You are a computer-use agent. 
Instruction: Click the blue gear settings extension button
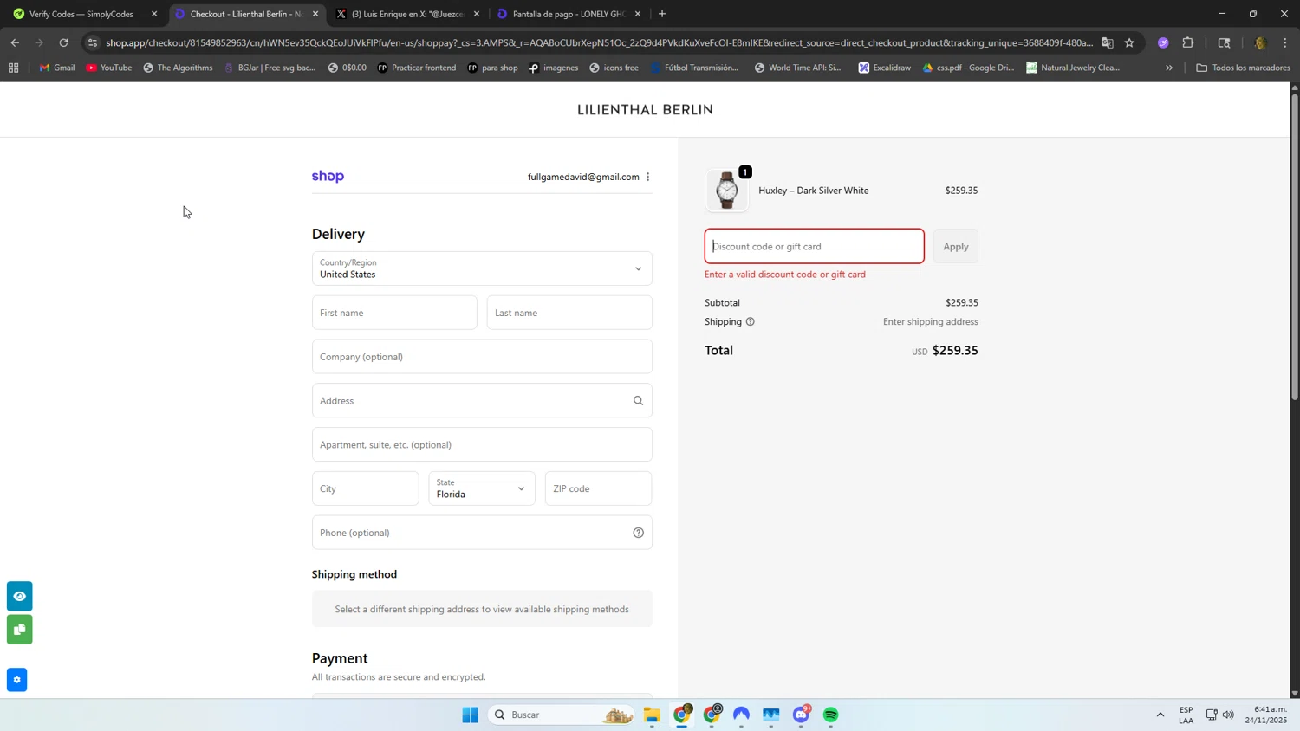[x=16, y=680]
